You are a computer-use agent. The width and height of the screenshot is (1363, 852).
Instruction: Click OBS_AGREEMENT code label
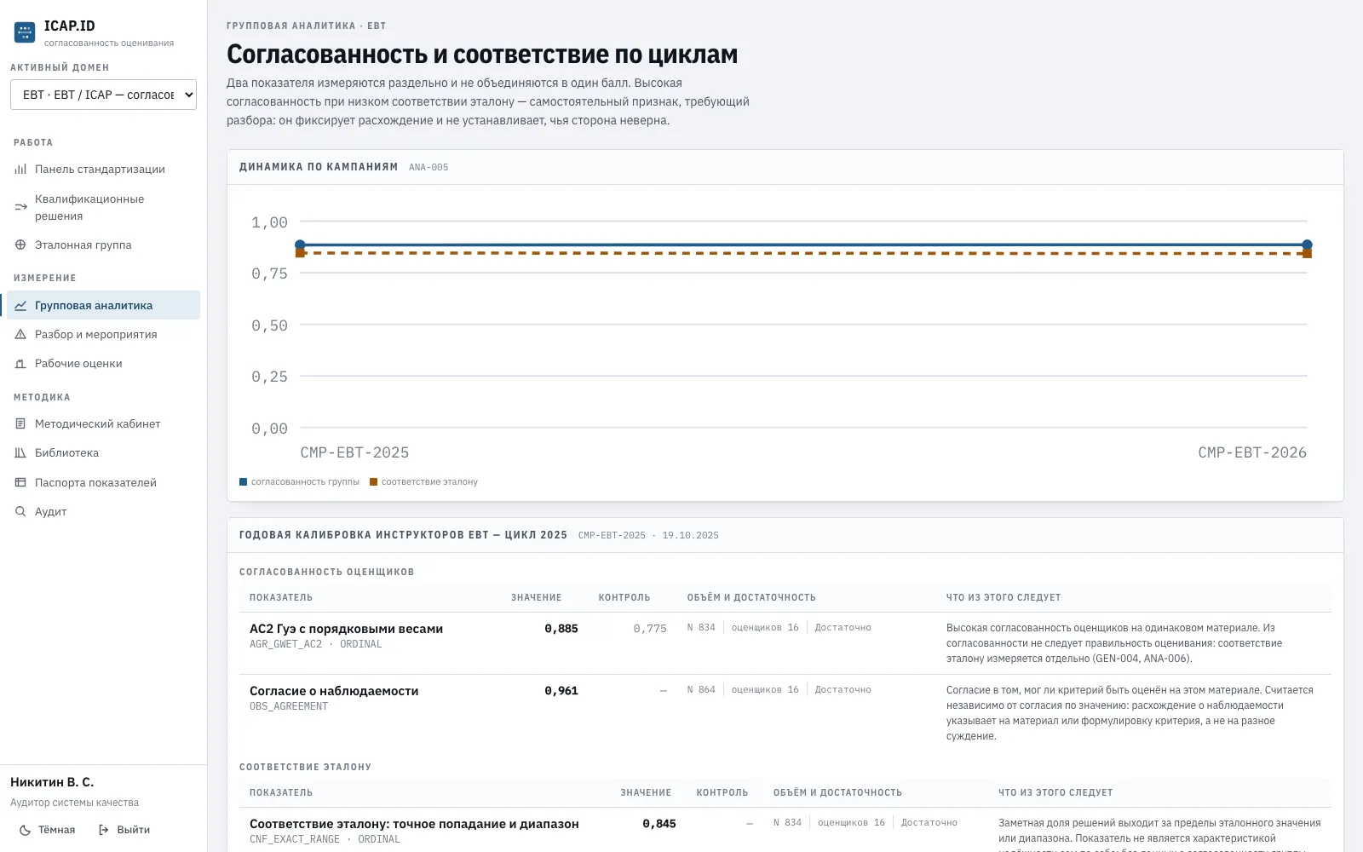289,706
